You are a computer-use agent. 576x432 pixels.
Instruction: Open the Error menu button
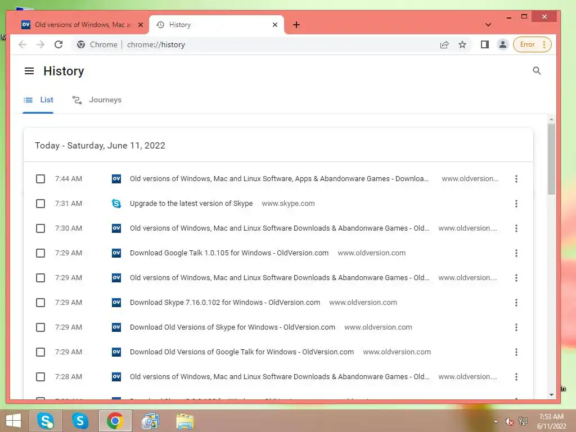pos(532,44)
